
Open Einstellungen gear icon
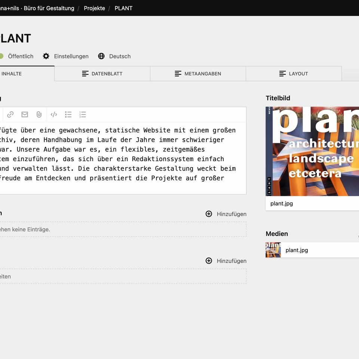[x=46, y=56]
